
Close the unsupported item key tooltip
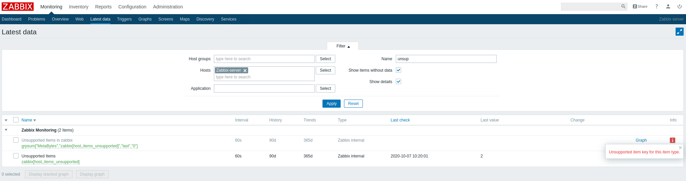point(680,148)
